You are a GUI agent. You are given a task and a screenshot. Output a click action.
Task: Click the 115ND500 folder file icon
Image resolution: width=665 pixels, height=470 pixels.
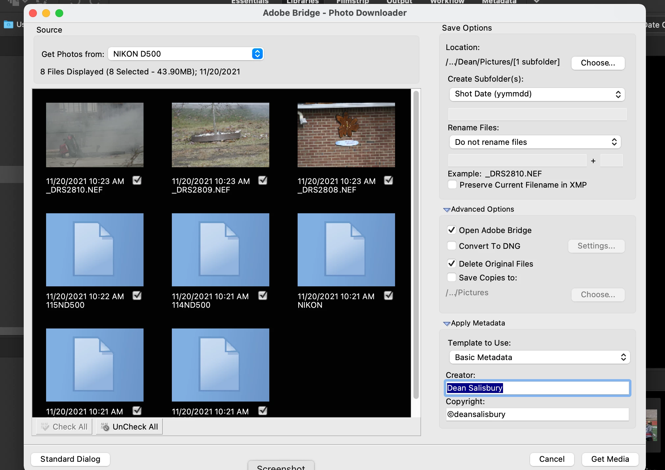(94, 249)
